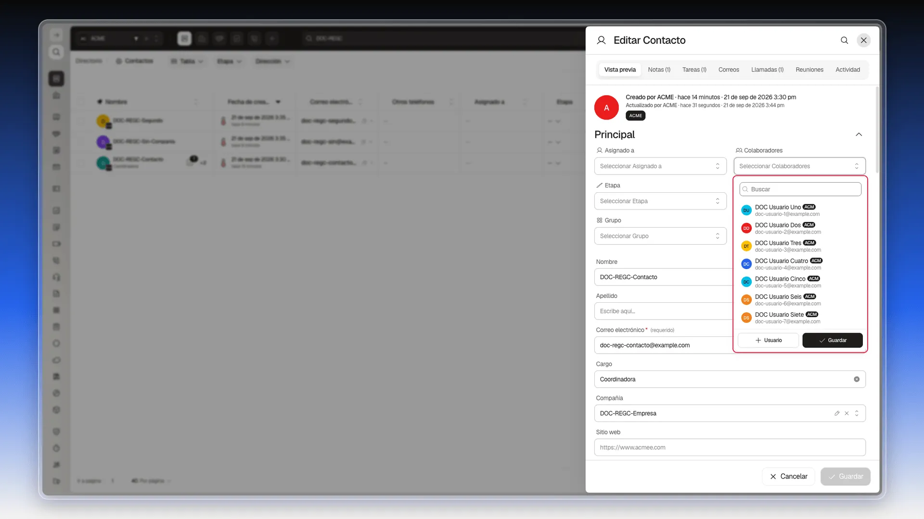Click Guardar in the collaborators popup
Screen dimensions: 924x519
tap(833, 340)
